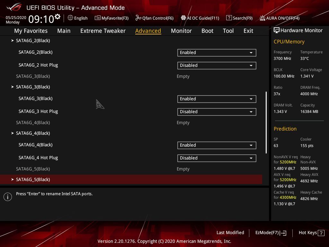The width and height of the screenshot is (329, 247).
Task: Click the MyFavorite(F3) label
Action: click(115, 18)
